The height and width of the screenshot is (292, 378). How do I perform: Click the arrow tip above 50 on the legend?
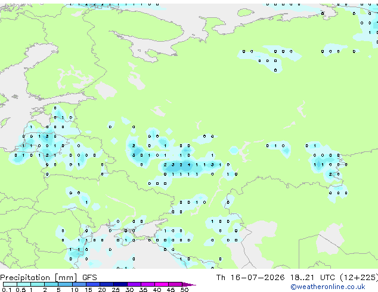point(189,284)
